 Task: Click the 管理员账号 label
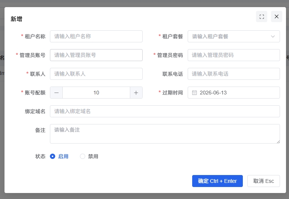(32, 55)
